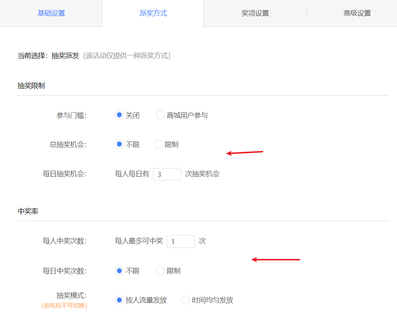Keep 参与门槛 set to 关闭
397x315 pixels.
click(119, 115)
